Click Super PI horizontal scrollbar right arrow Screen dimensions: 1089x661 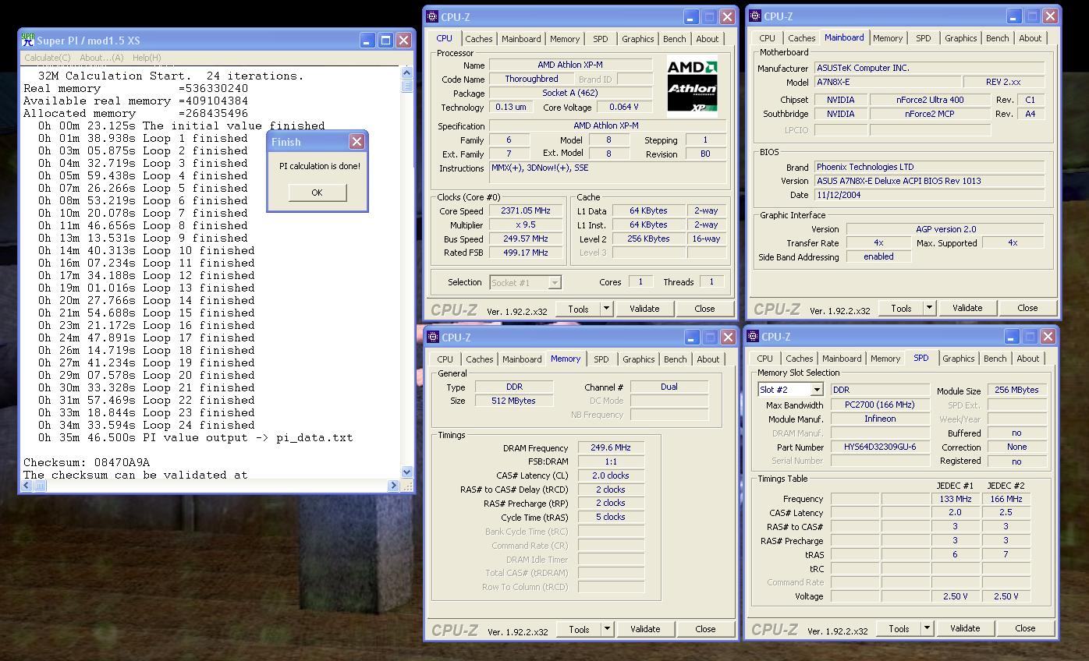(393, 485)
